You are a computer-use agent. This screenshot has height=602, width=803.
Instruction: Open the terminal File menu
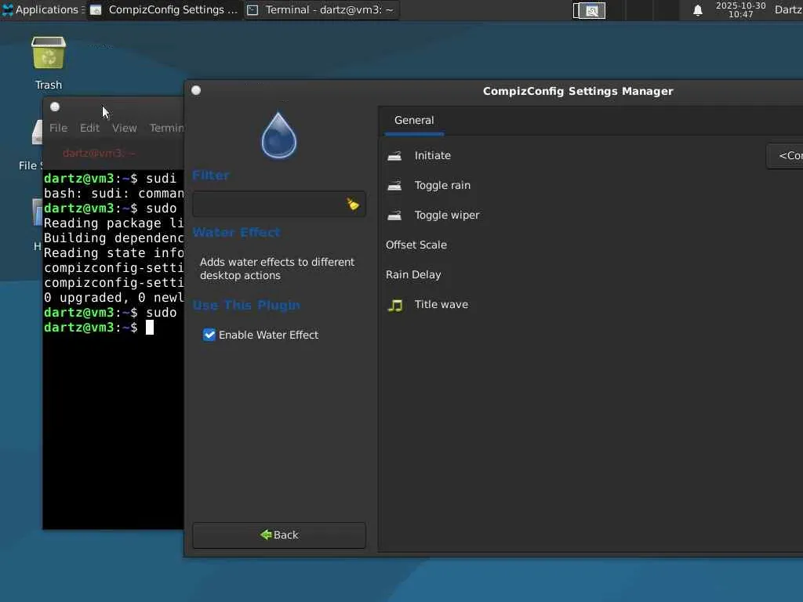point(58,128)
